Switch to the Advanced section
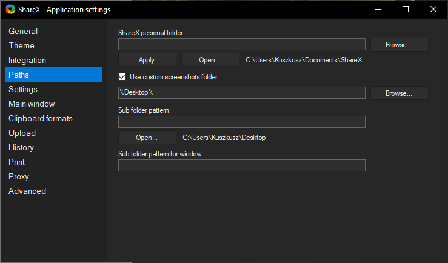This screenshot has height=263, width=448. tap(27, 191)
